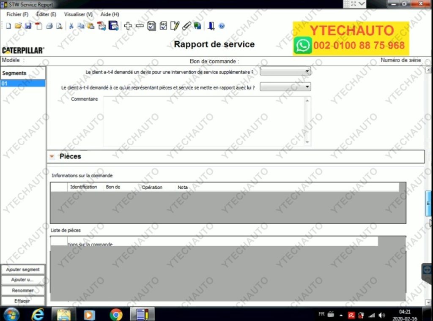Click the Renommer button
Image resolution: width=433 pixels, height=321 pixels.
click(23, 291)
